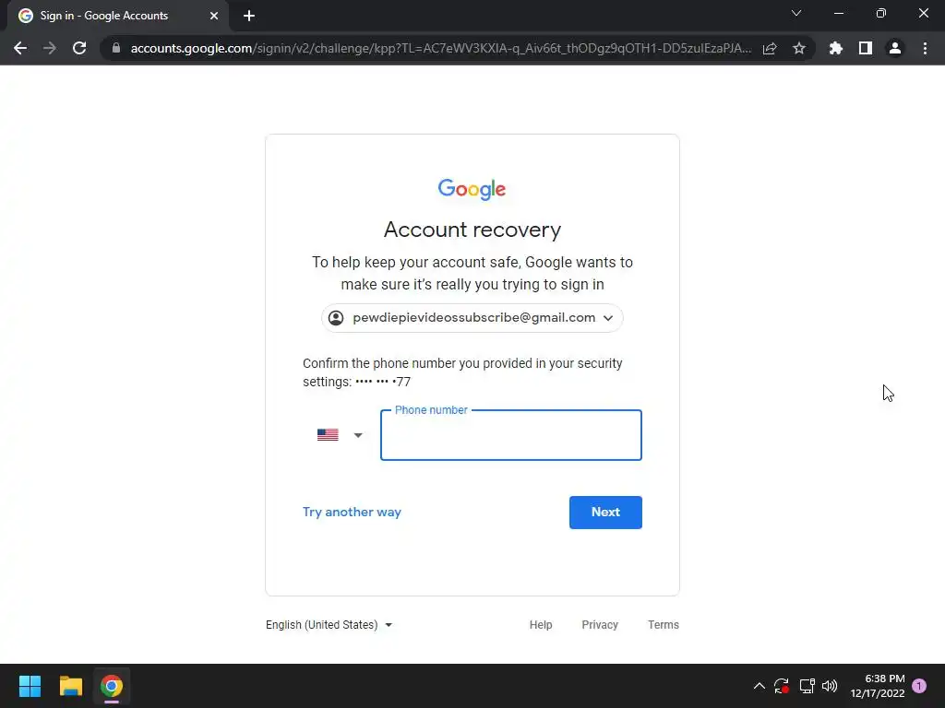Open the tab search chevron
Viewport: 945px width, 708px height.
(796, 13)
